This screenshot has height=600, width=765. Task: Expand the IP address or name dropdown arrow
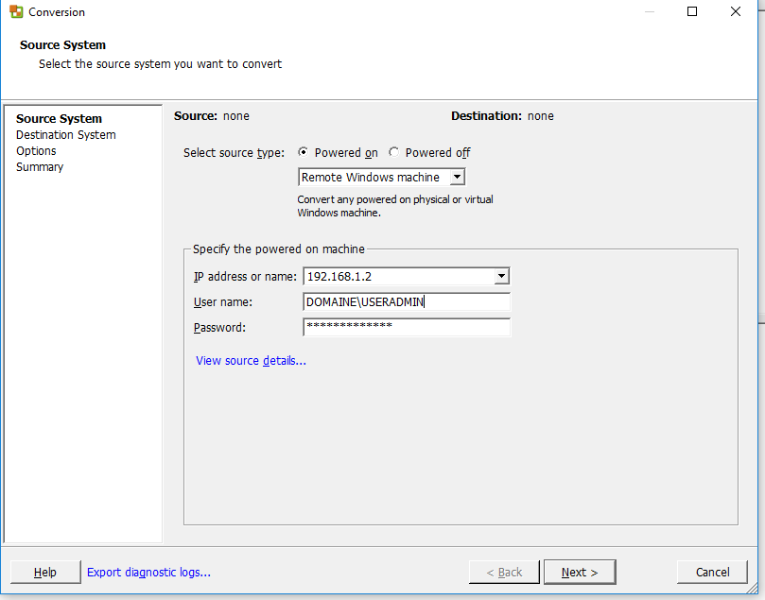tap(501, 276)
